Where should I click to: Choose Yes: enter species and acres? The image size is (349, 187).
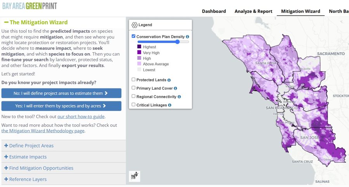[61, 106]
